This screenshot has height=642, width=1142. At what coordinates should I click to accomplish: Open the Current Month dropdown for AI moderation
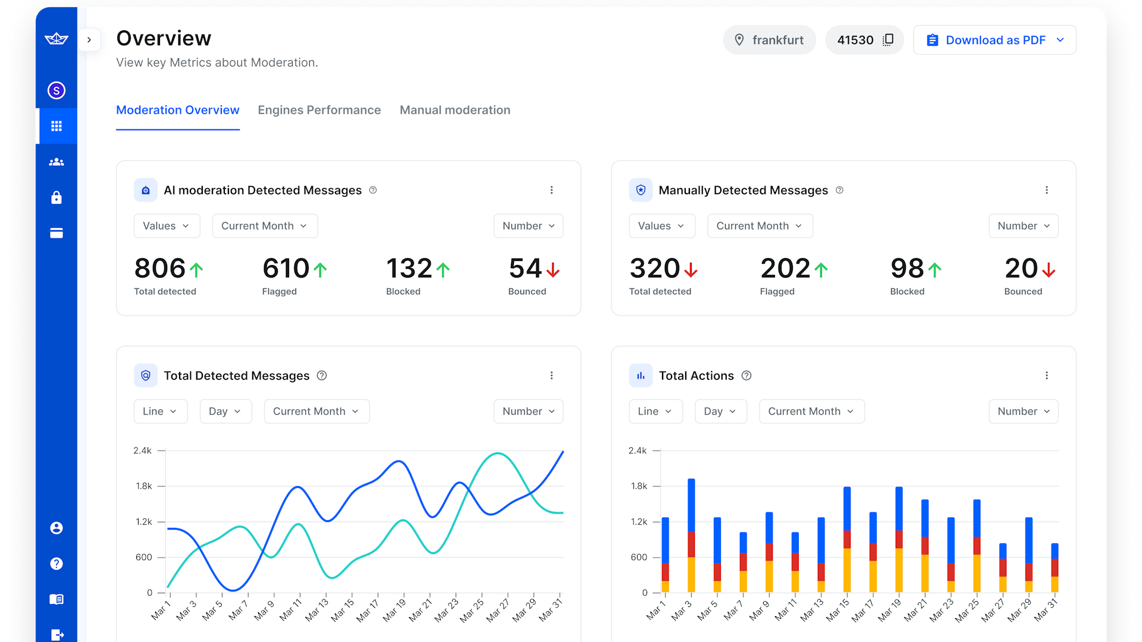point(265,226)
